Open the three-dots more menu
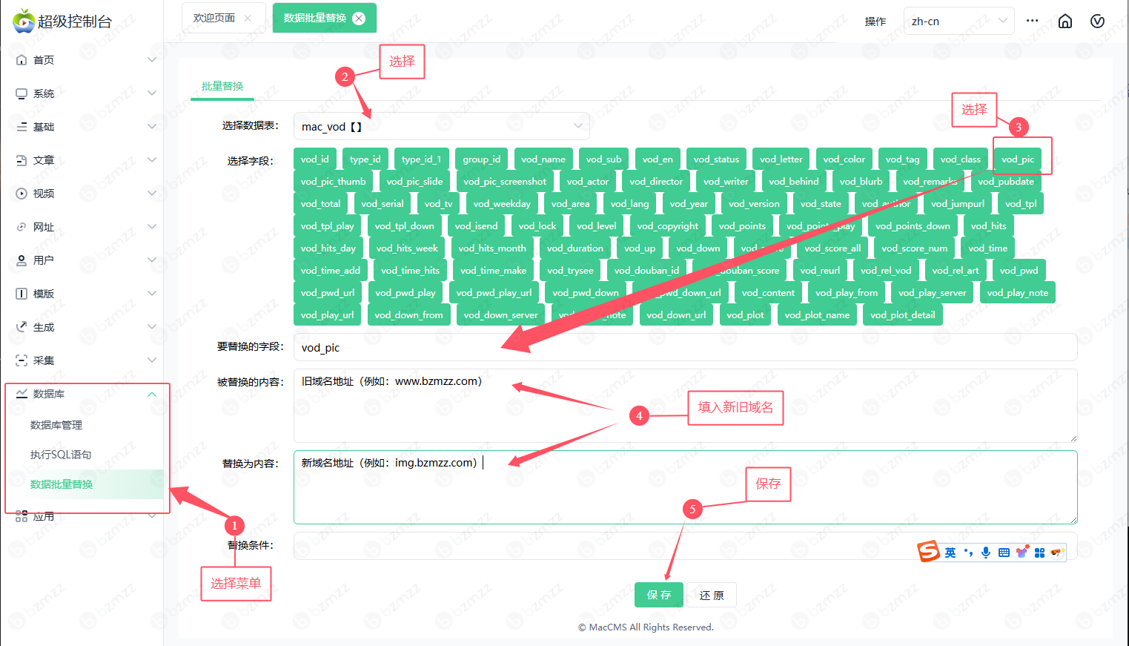 click(1032, 21)
